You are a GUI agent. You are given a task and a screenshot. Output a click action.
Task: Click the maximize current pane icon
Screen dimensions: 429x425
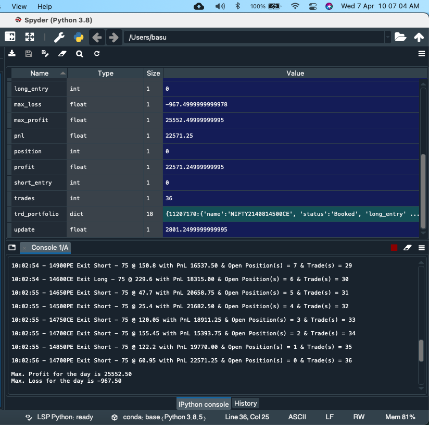coord(10,37)
